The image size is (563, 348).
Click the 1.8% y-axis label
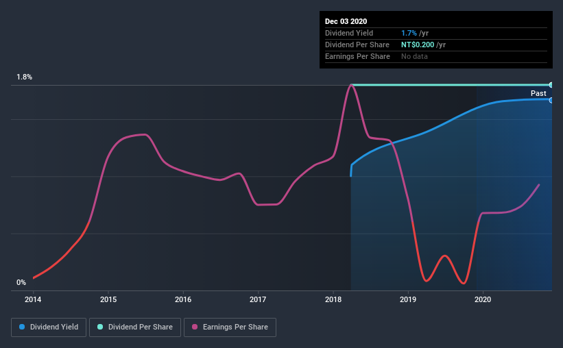[25, 77]
